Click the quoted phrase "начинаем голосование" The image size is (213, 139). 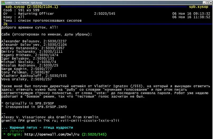pyautogui.click(x=126, y=90)
